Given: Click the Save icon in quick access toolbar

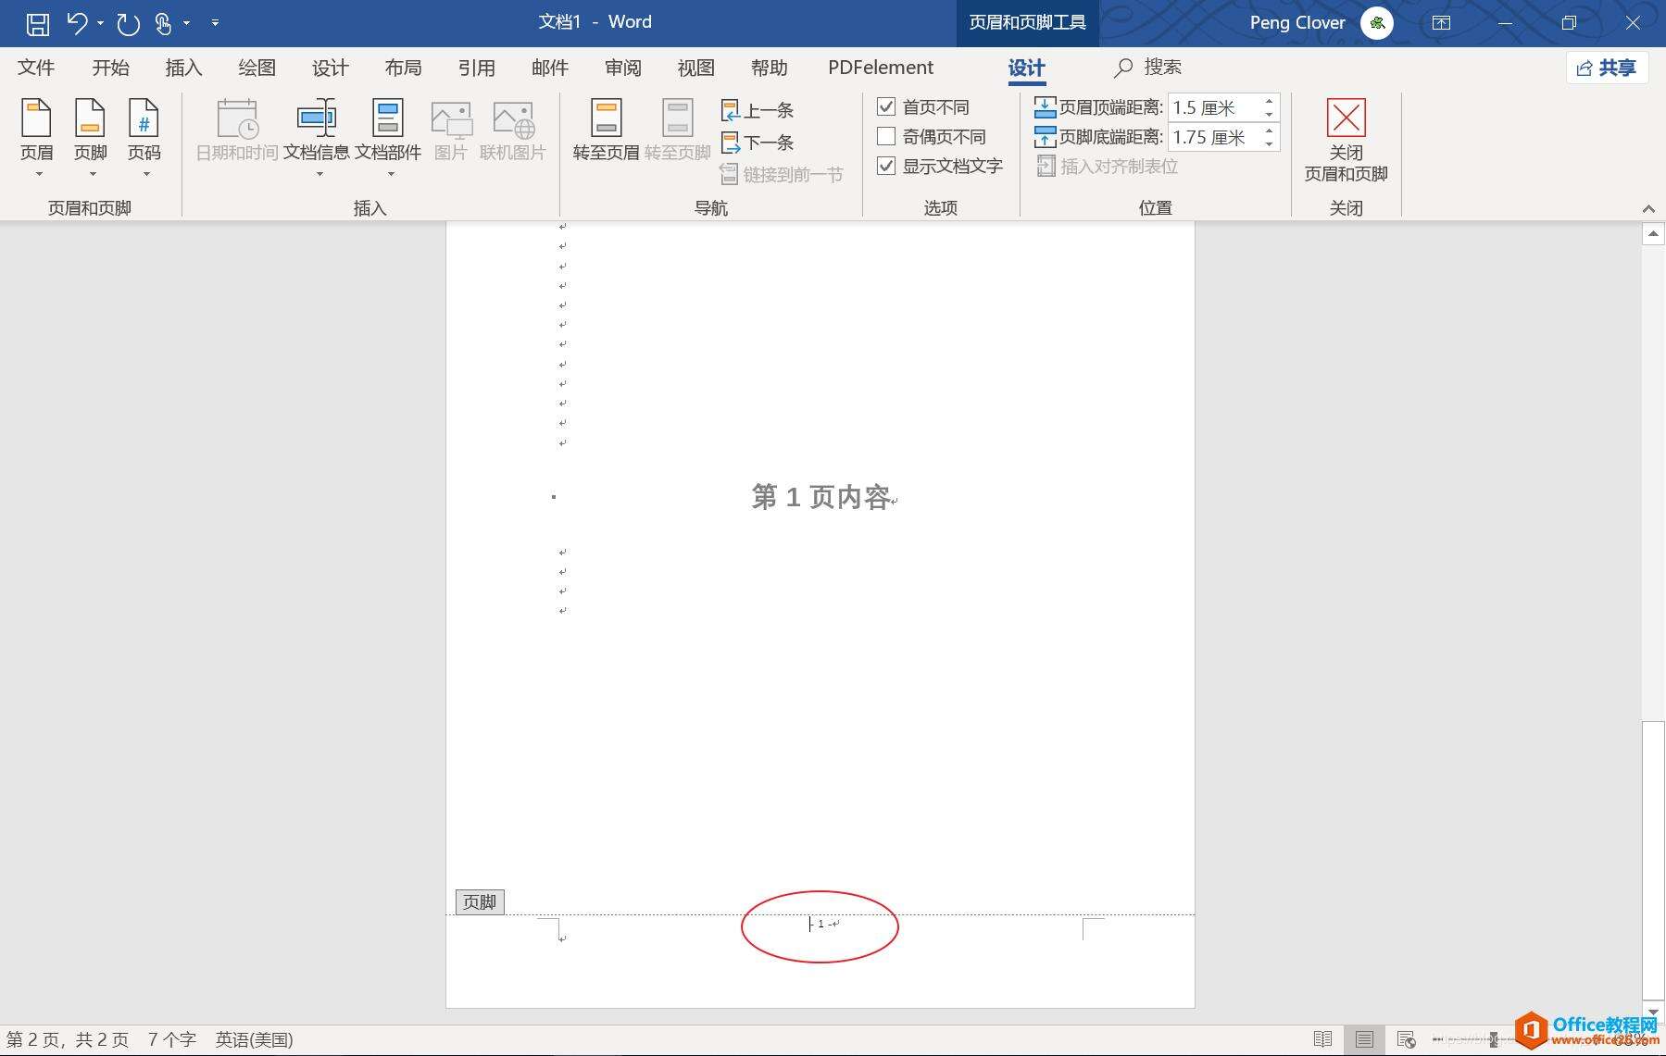Looking at the screenshot, I should [37, 23].
